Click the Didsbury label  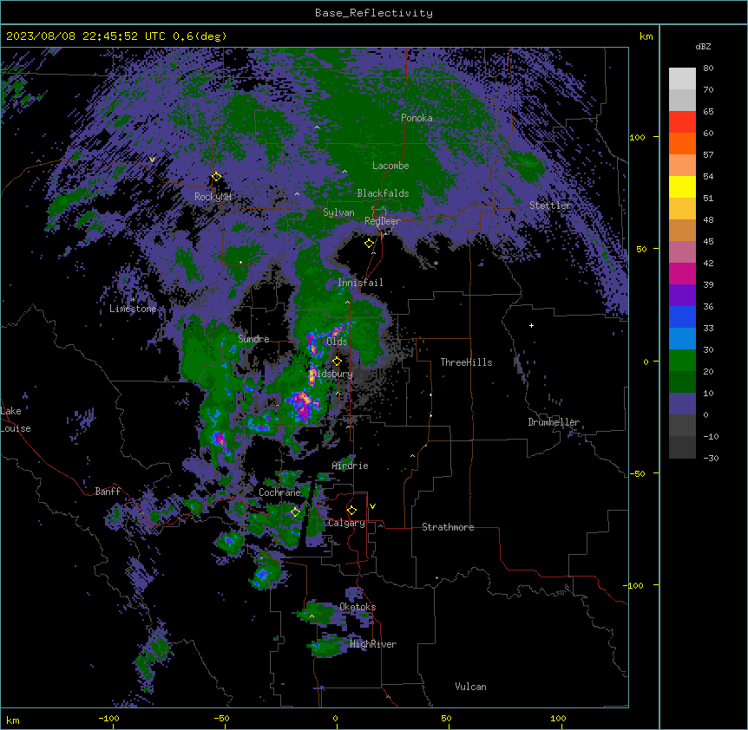(332, 374)
